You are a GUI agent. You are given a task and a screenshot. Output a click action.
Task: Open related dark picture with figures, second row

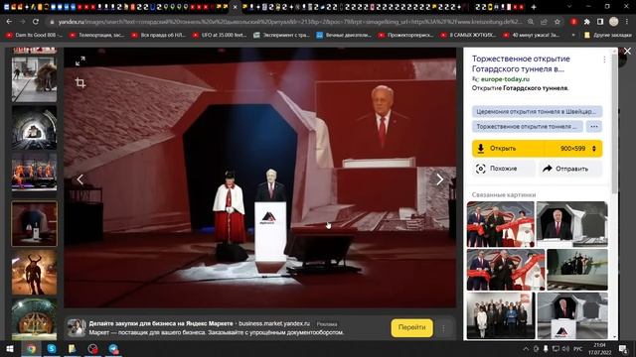tap(577, 270)
